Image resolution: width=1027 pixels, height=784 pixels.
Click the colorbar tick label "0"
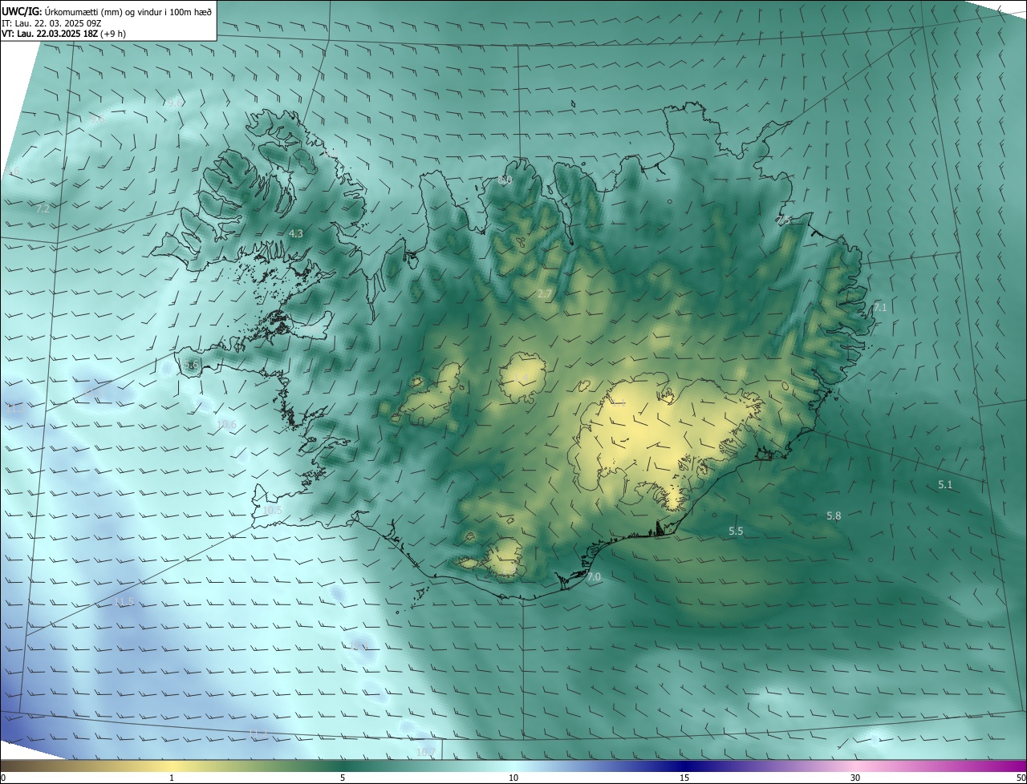tap(3, 778)
